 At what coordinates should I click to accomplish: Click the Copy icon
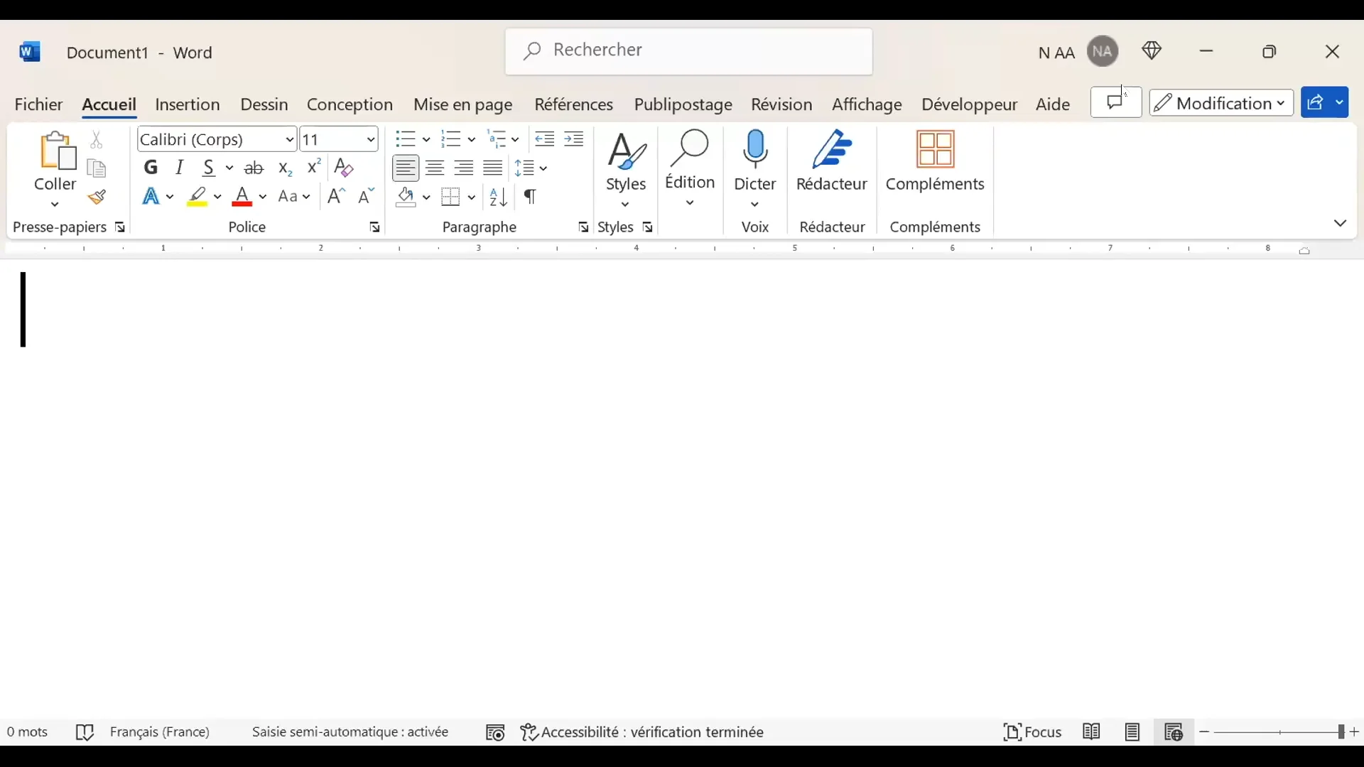97,169
